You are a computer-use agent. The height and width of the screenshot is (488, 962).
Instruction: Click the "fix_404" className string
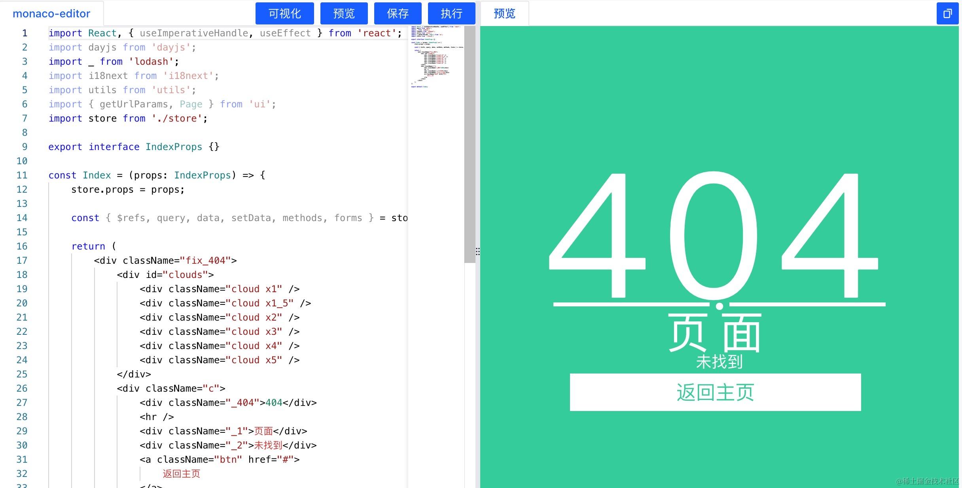coord(205,261)
